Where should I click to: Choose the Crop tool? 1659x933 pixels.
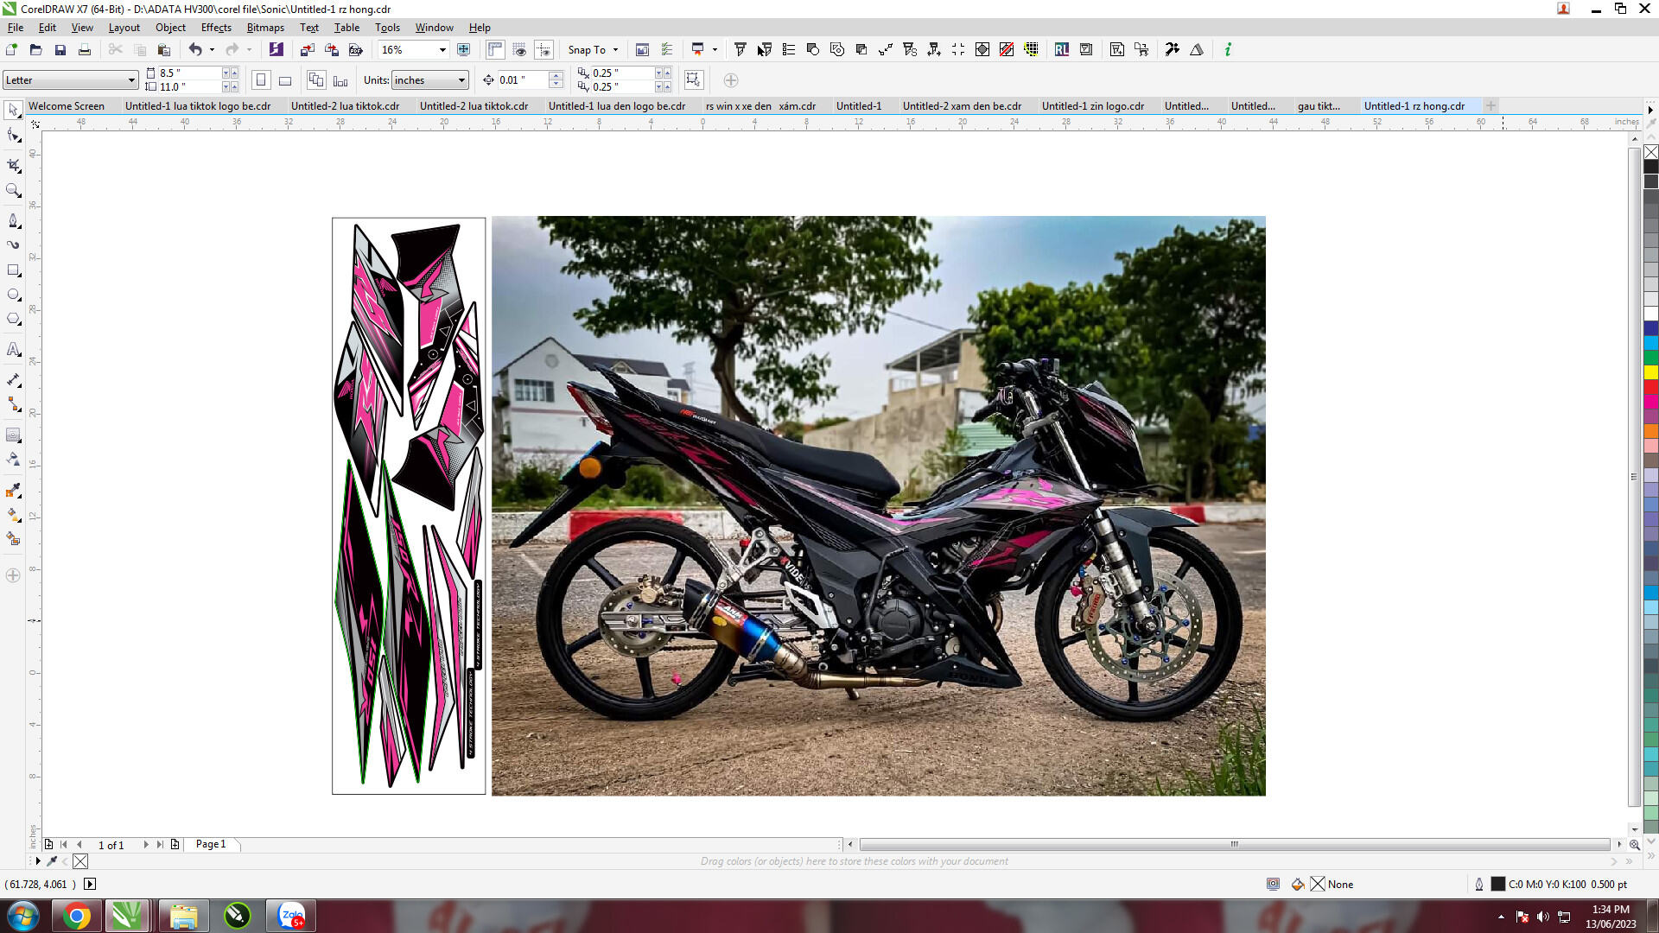[x=13, y=165]
